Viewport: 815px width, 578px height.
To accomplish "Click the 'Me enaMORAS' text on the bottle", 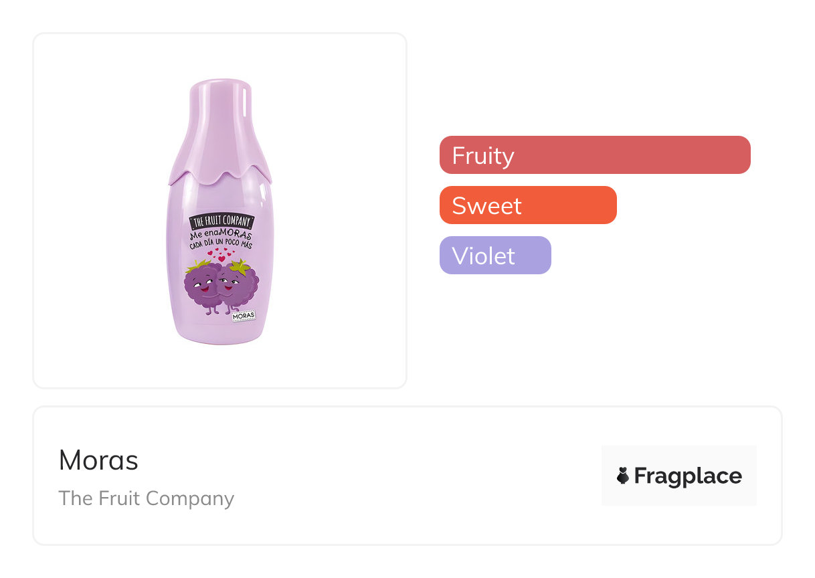I will (220, 234).
